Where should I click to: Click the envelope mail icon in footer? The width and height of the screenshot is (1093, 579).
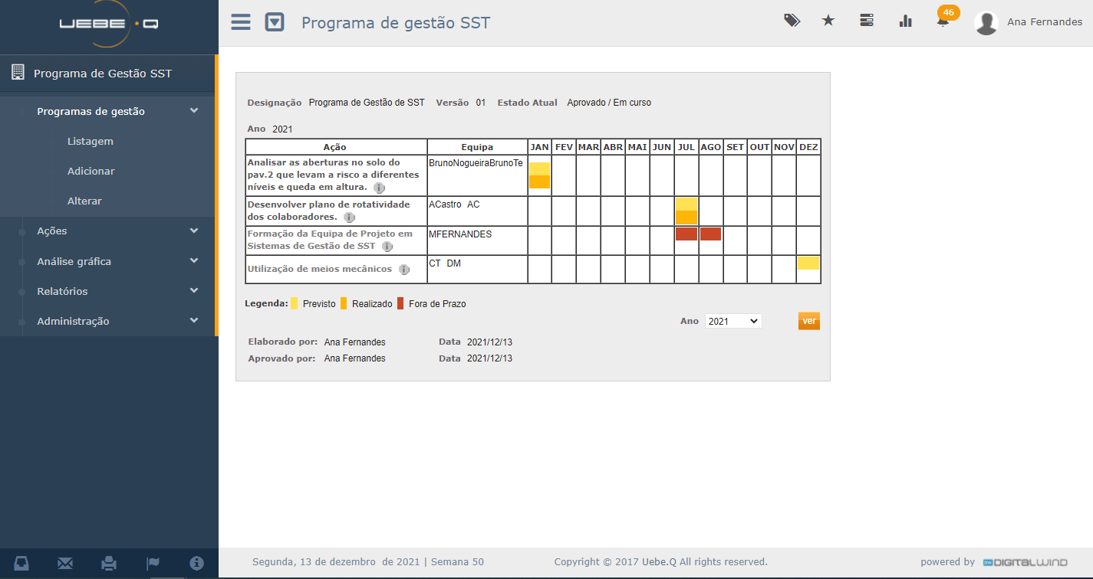pos(65,564)
